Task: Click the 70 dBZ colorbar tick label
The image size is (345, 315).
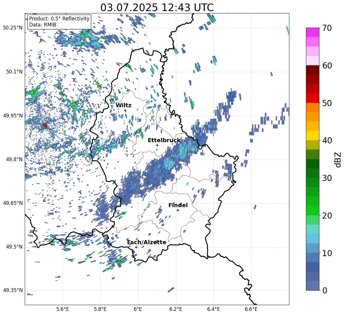Action: [327, 28]
